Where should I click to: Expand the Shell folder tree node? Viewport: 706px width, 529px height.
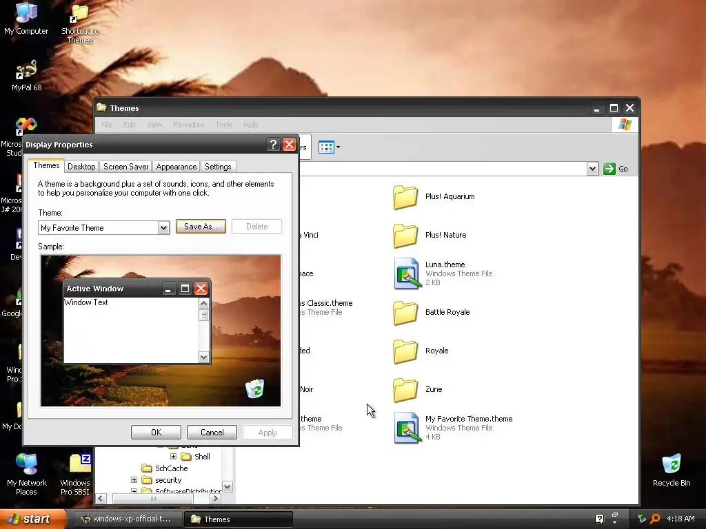click(173, 456)
